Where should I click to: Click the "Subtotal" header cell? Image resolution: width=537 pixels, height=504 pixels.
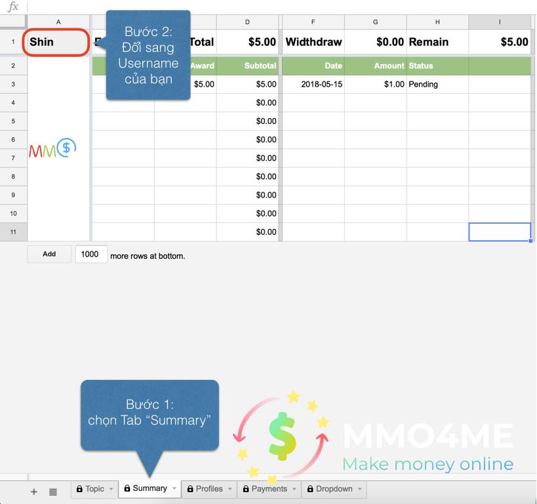click(x=247, y=66)
